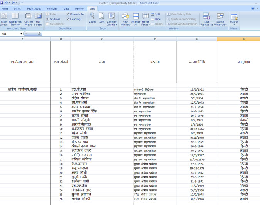Viewport: 260px width, 205px height.
Task: Expand the Macros dropdown
Action: (234, 19)
